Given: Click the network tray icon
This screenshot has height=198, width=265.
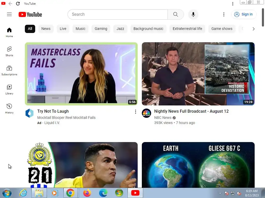Looking at the screenshot, I should point(233,193).
